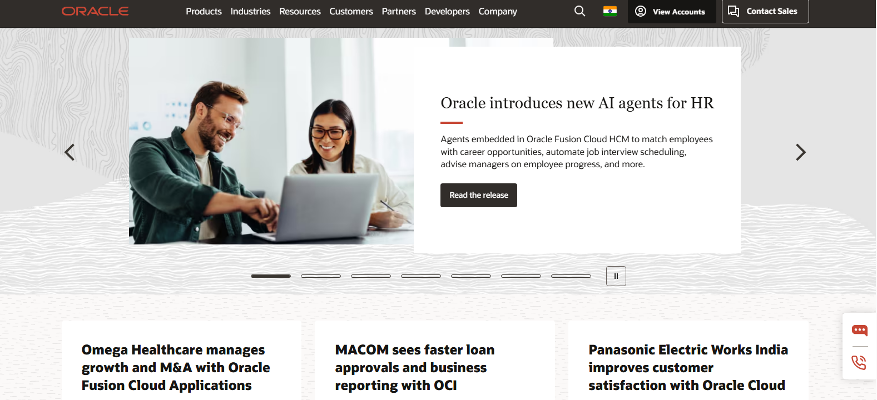Screen dimensions: 877x400
Task: Select the last carousel slide indicator
Action: pos(571,276)
